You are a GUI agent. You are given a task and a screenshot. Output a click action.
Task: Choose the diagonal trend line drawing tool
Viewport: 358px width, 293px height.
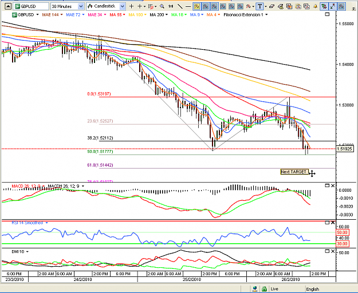click(x=180, y=6)
